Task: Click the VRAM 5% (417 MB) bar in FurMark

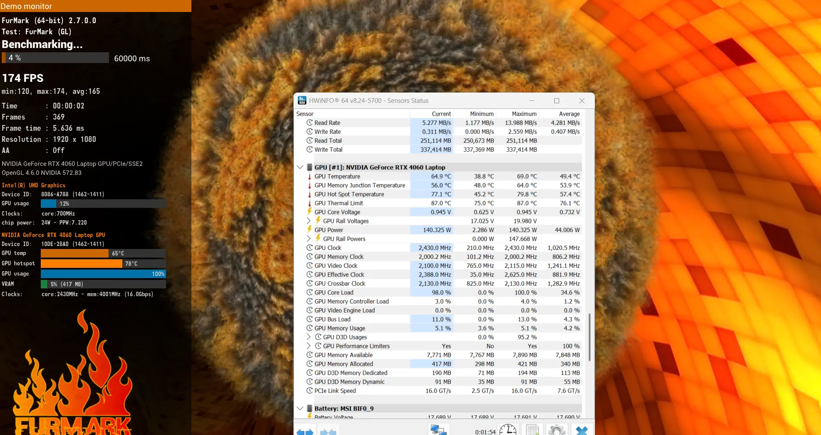Action: (x=103, y=284)
